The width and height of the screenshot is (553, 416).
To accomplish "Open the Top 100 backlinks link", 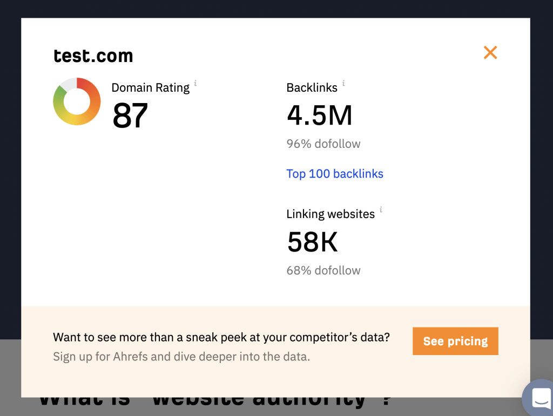I will click(334, 174).
